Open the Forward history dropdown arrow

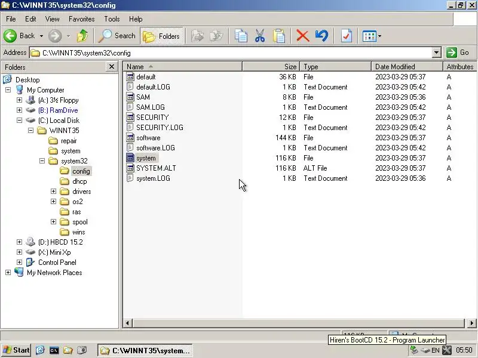point(68,36)
